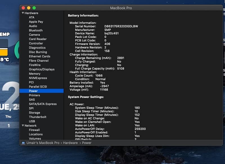Click the Network category label

click(30, 125)
